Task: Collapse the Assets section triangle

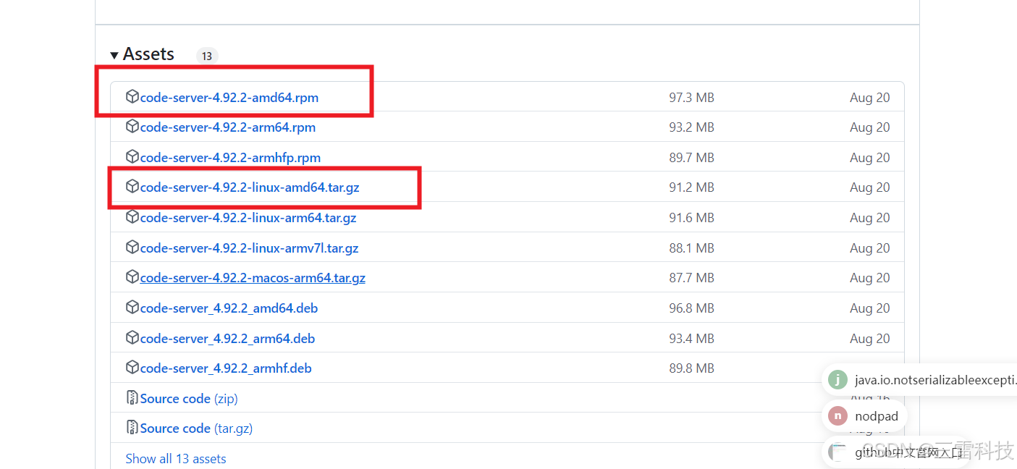Action: coord(114,56)
